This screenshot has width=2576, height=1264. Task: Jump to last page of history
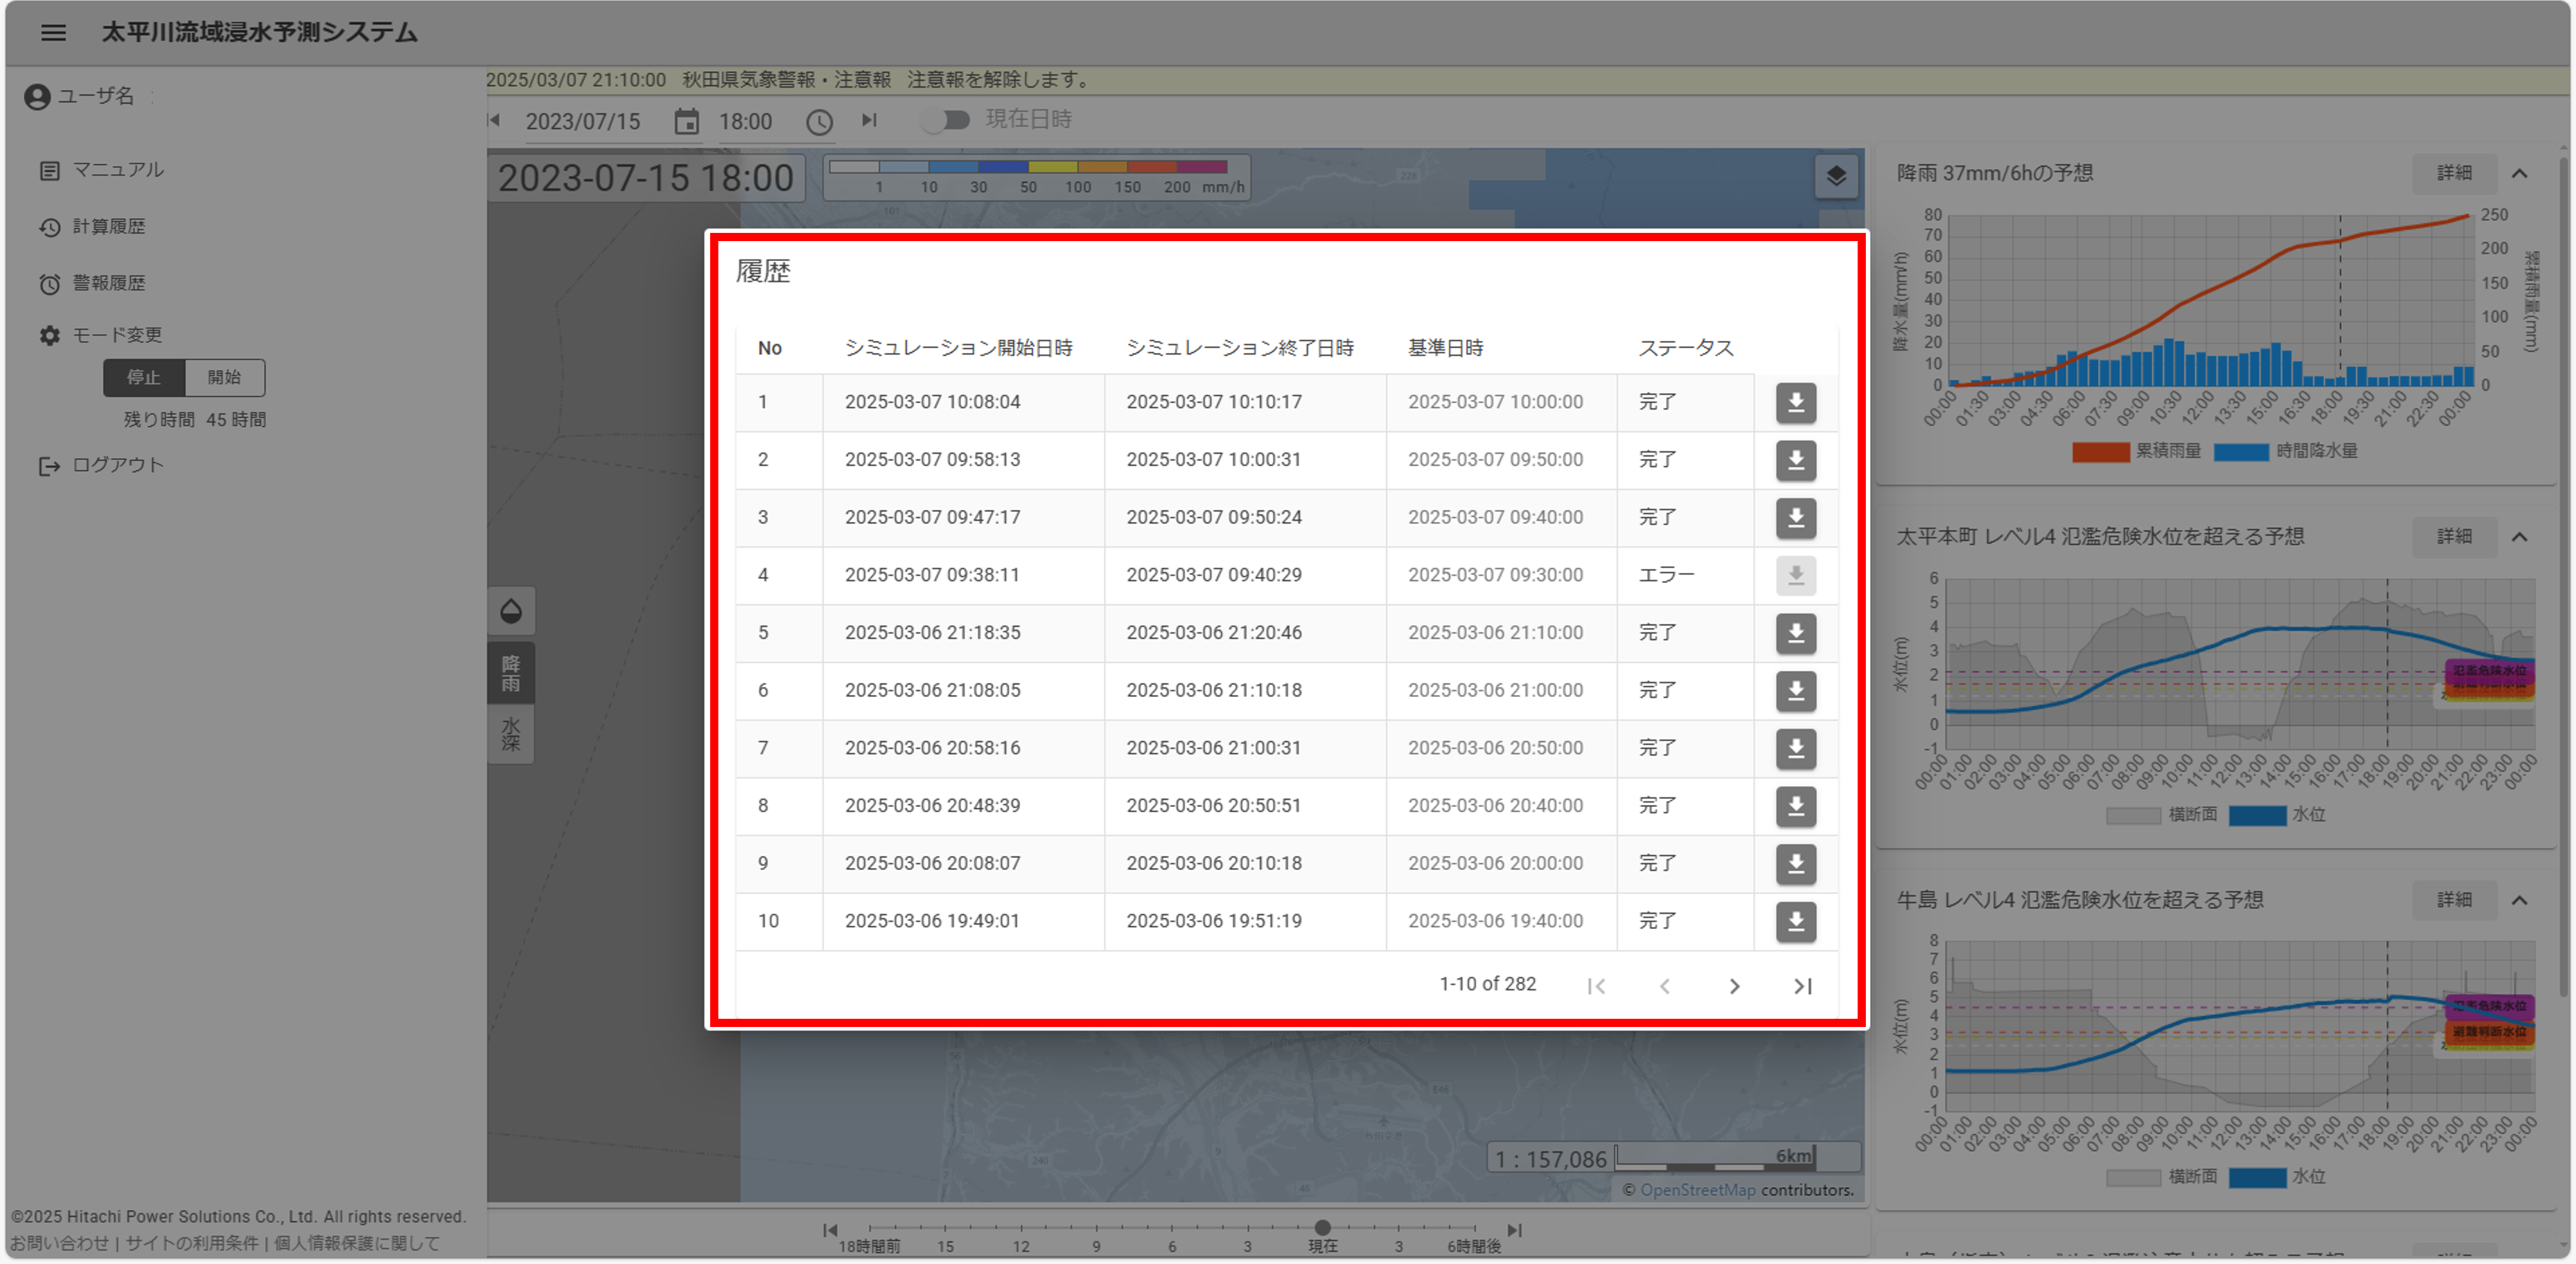click(1802, 986)
